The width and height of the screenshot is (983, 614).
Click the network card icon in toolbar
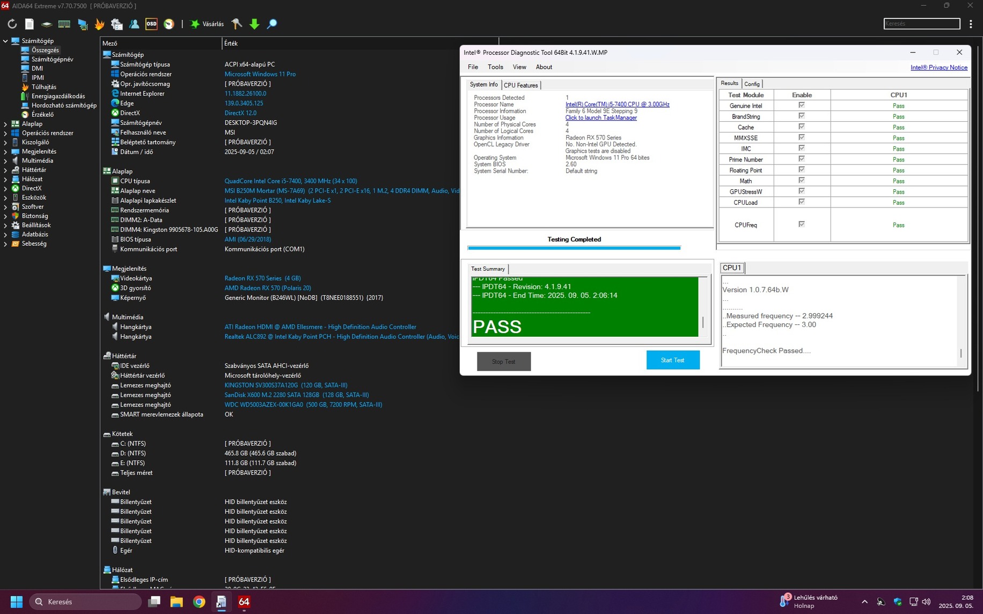click(x=82, y=24)
